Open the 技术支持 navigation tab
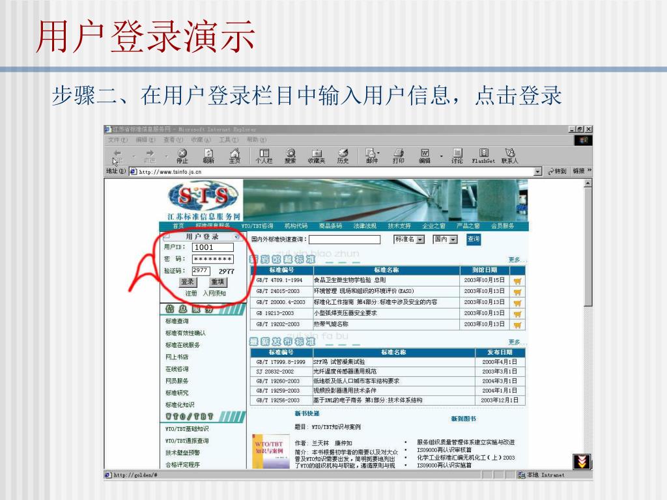The image size is (667, 500). (x=399, y=226)
